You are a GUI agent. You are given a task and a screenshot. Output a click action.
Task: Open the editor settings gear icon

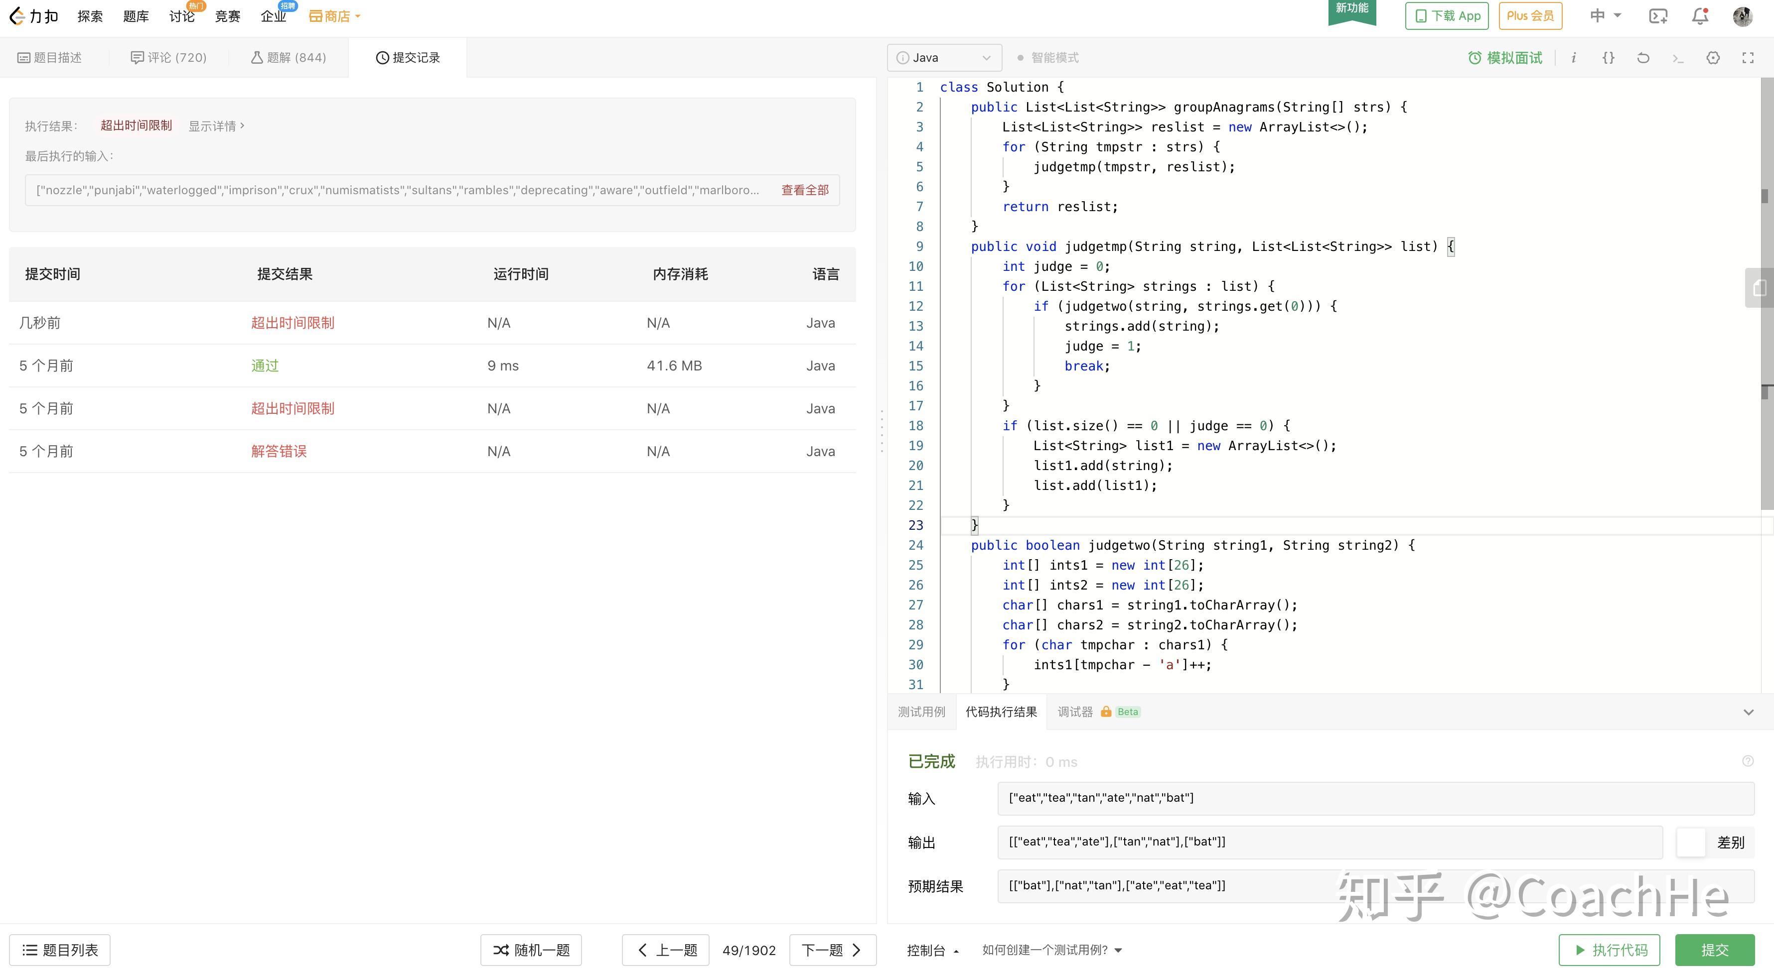pos(1713,58)
